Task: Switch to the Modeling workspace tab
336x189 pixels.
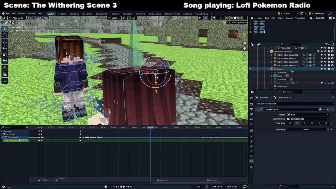Action: tap(62, 14)
